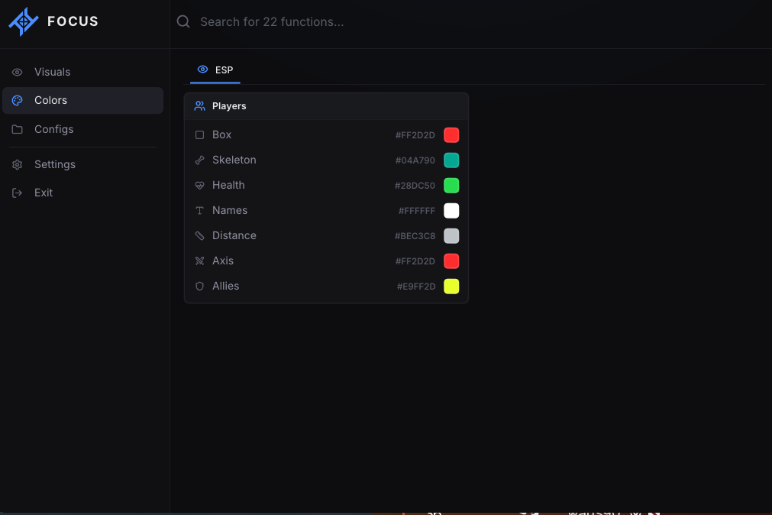Screen dimensions: 772x515
Task: Open the Allies yellow color swatch
Action: point(451,287)
